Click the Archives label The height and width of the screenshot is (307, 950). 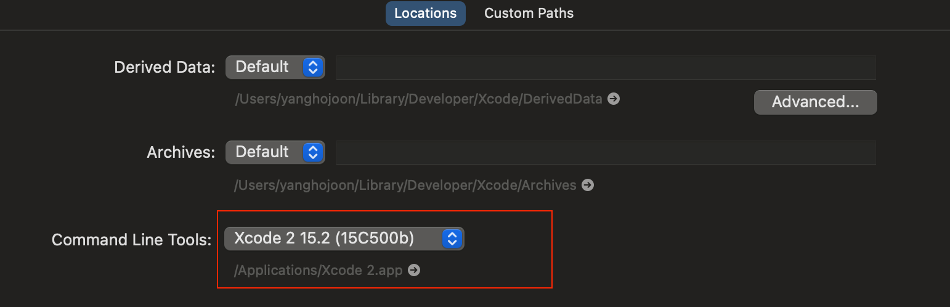[x=181, y=152]
